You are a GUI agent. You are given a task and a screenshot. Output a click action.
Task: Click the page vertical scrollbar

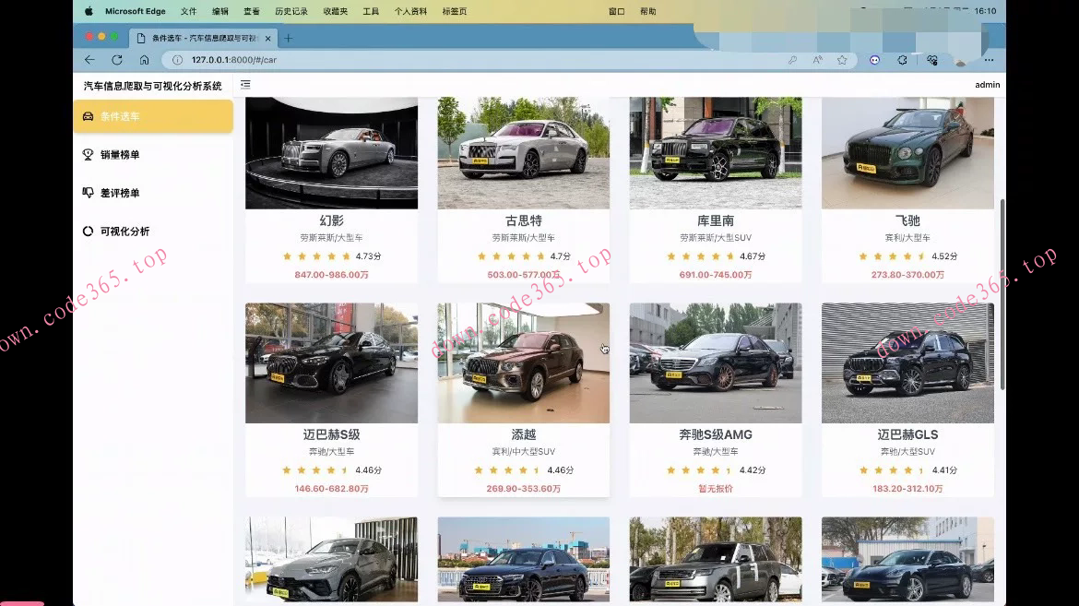(x=1002, y=295)
